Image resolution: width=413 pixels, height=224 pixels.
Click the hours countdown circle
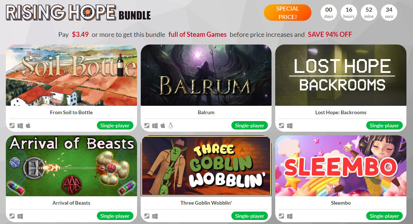coord(349,13)
